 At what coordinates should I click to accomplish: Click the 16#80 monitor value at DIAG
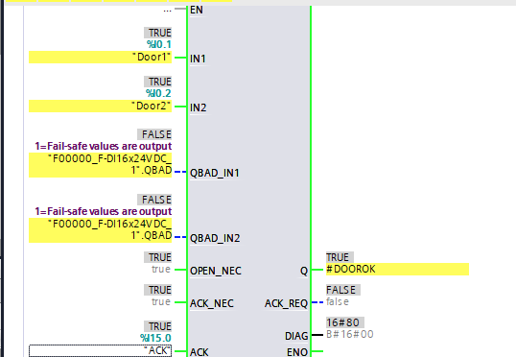345,322
